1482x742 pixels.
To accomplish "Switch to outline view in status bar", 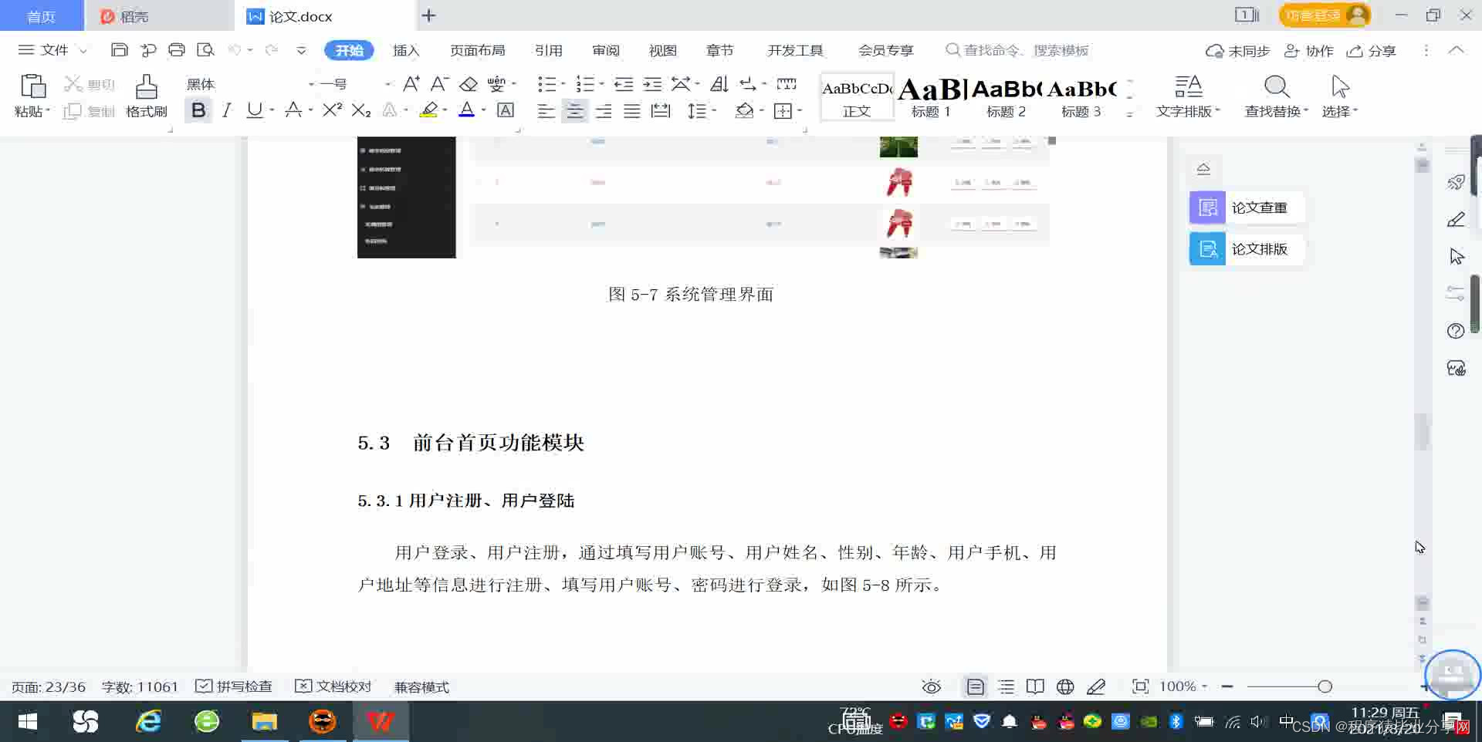I will pos(1006,686).
